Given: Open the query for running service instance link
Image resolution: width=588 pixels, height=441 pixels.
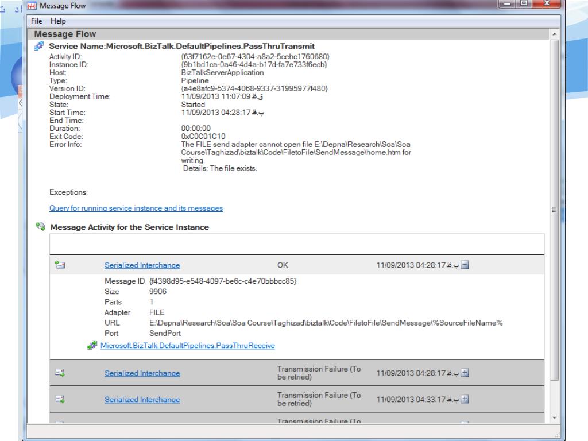Looking at the screenshot, I should pyautogui.click(x=136, y=208).
